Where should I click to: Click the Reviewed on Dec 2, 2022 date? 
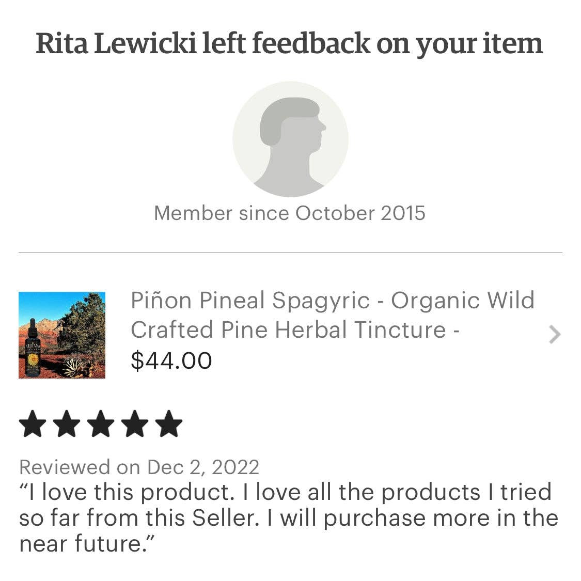(140, 467)
